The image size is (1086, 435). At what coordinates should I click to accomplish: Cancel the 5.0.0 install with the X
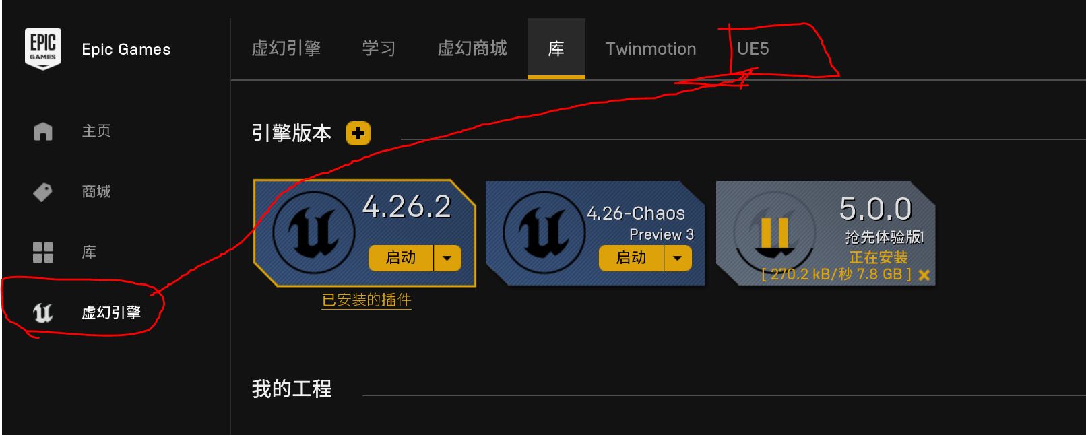click(x=924, y=275)
